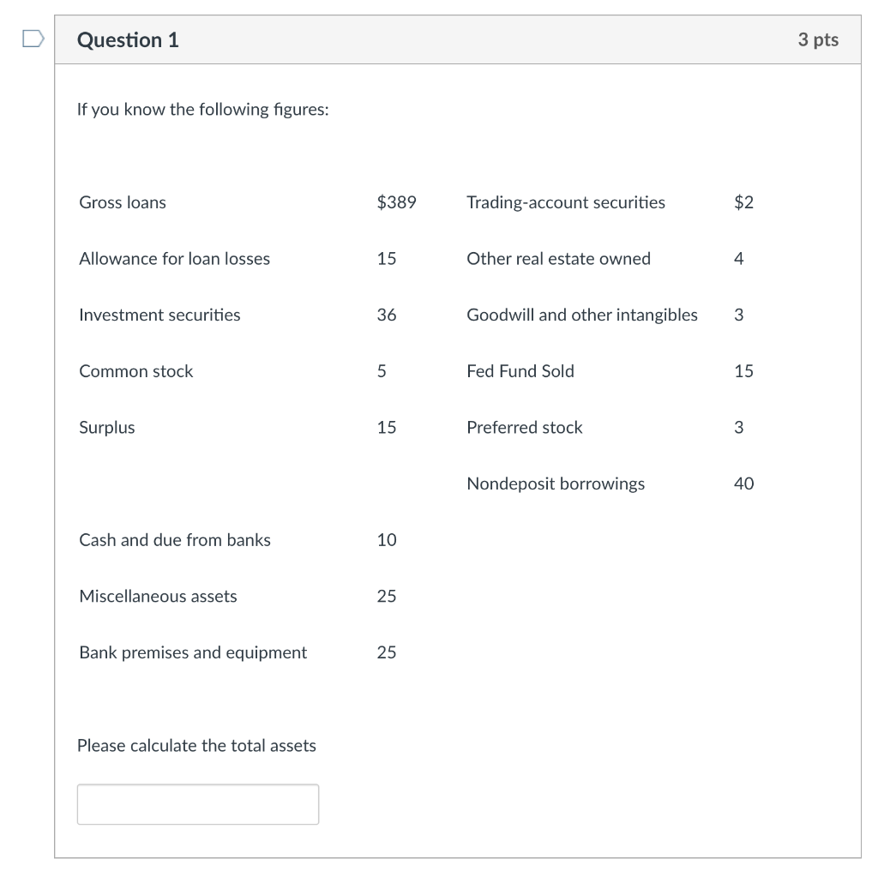Click the Question 1 header title

pos(128,39)
